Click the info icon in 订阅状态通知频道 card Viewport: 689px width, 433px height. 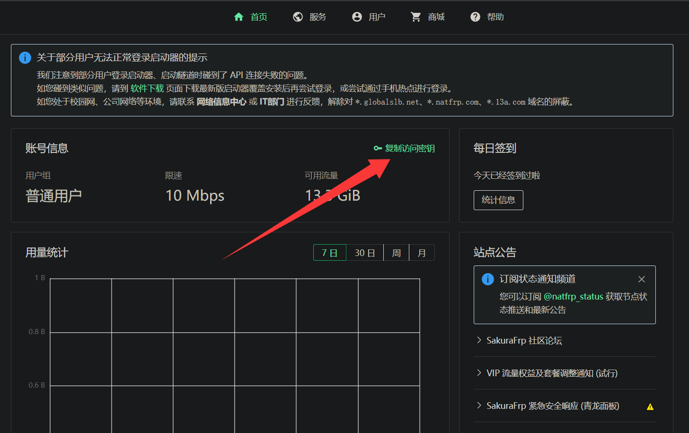click(x=487, y=279)
